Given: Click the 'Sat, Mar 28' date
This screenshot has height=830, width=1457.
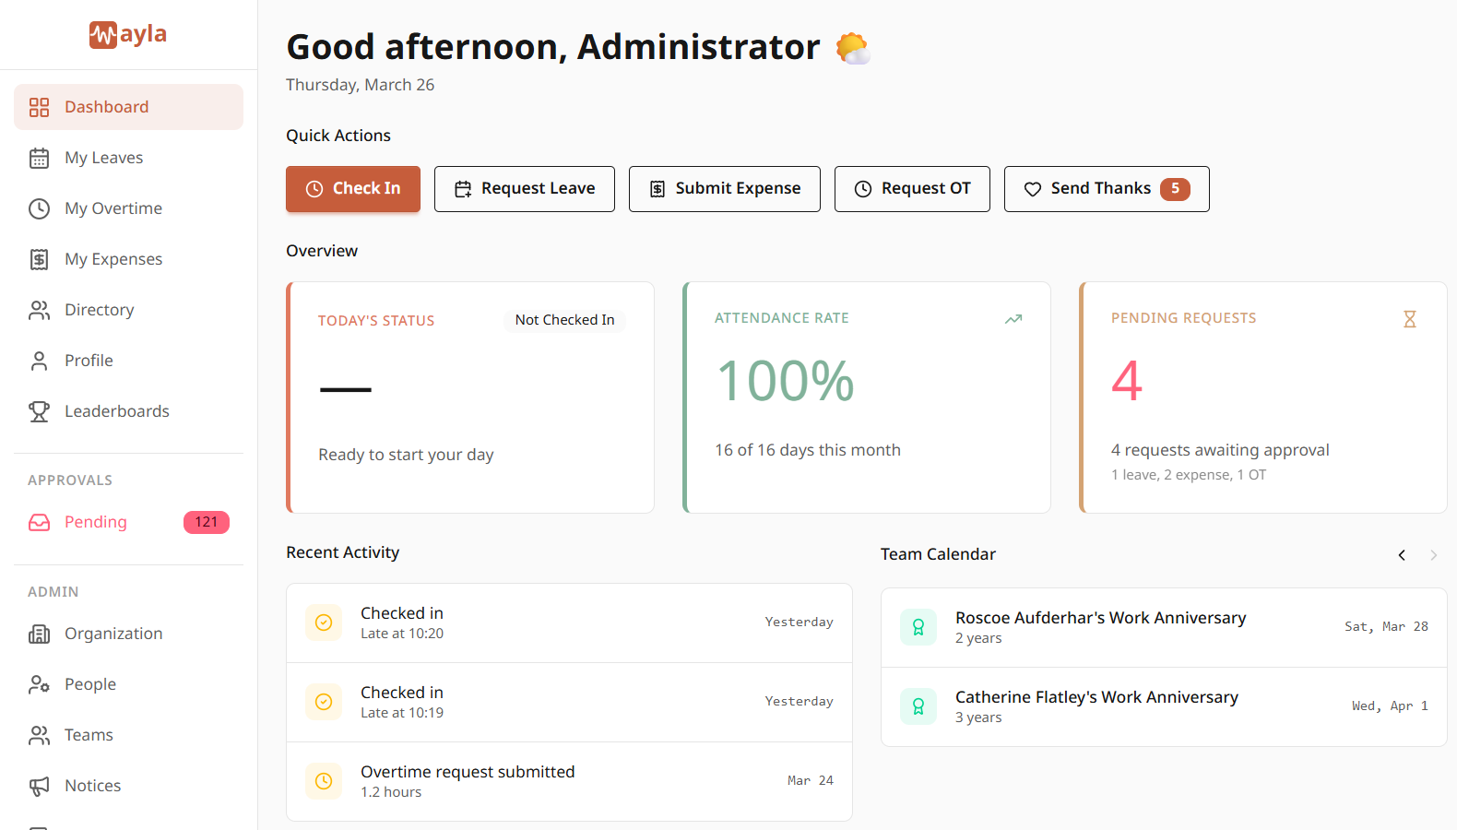Looking at the screenshot, I should (x=1386, y=627).
